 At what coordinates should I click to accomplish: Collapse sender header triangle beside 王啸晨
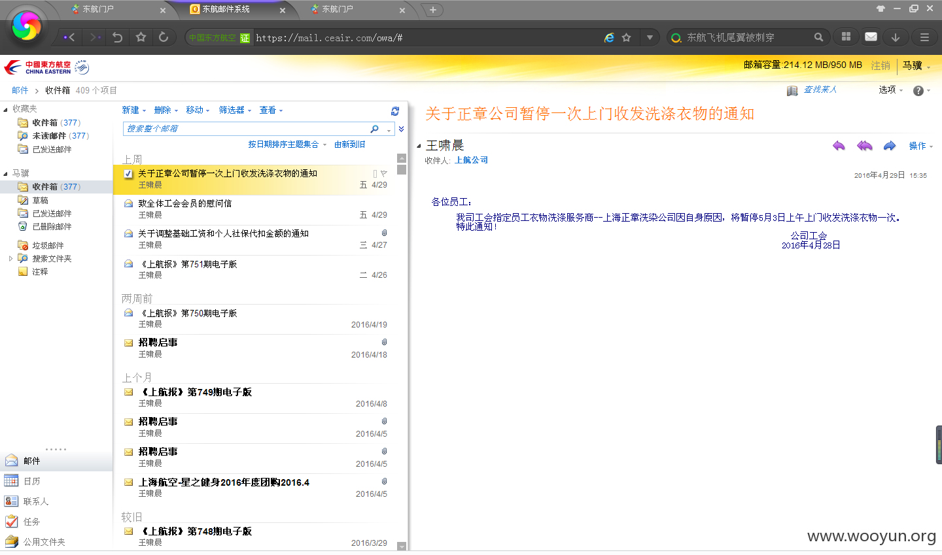(419, 146)
